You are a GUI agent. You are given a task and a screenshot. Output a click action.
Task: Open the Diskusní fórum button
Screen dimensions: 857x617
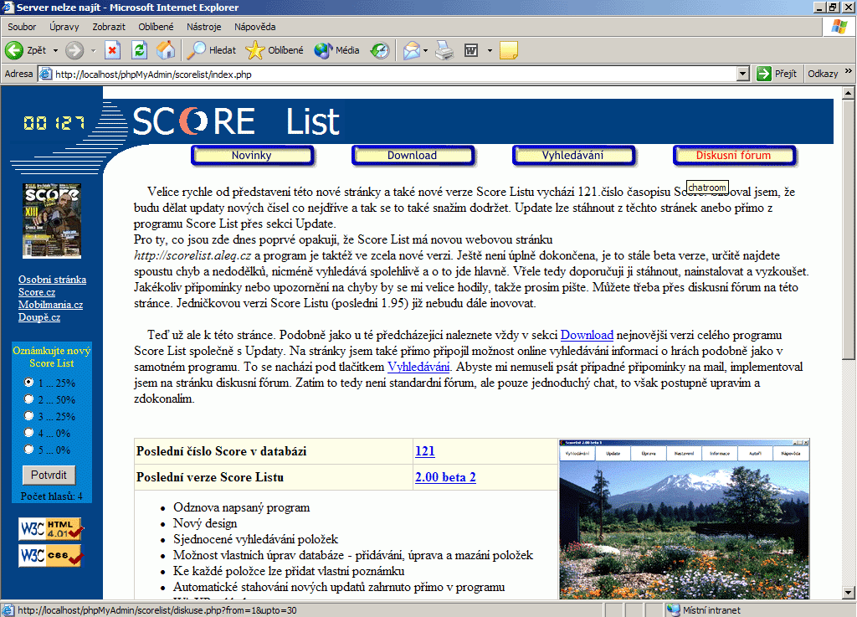pos(734,155)
